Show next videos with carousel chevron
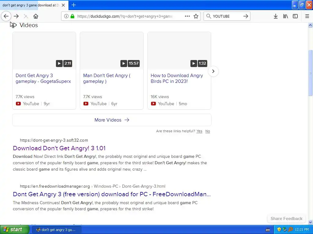This screenshot has width=313, height=234. pos(213,71)
